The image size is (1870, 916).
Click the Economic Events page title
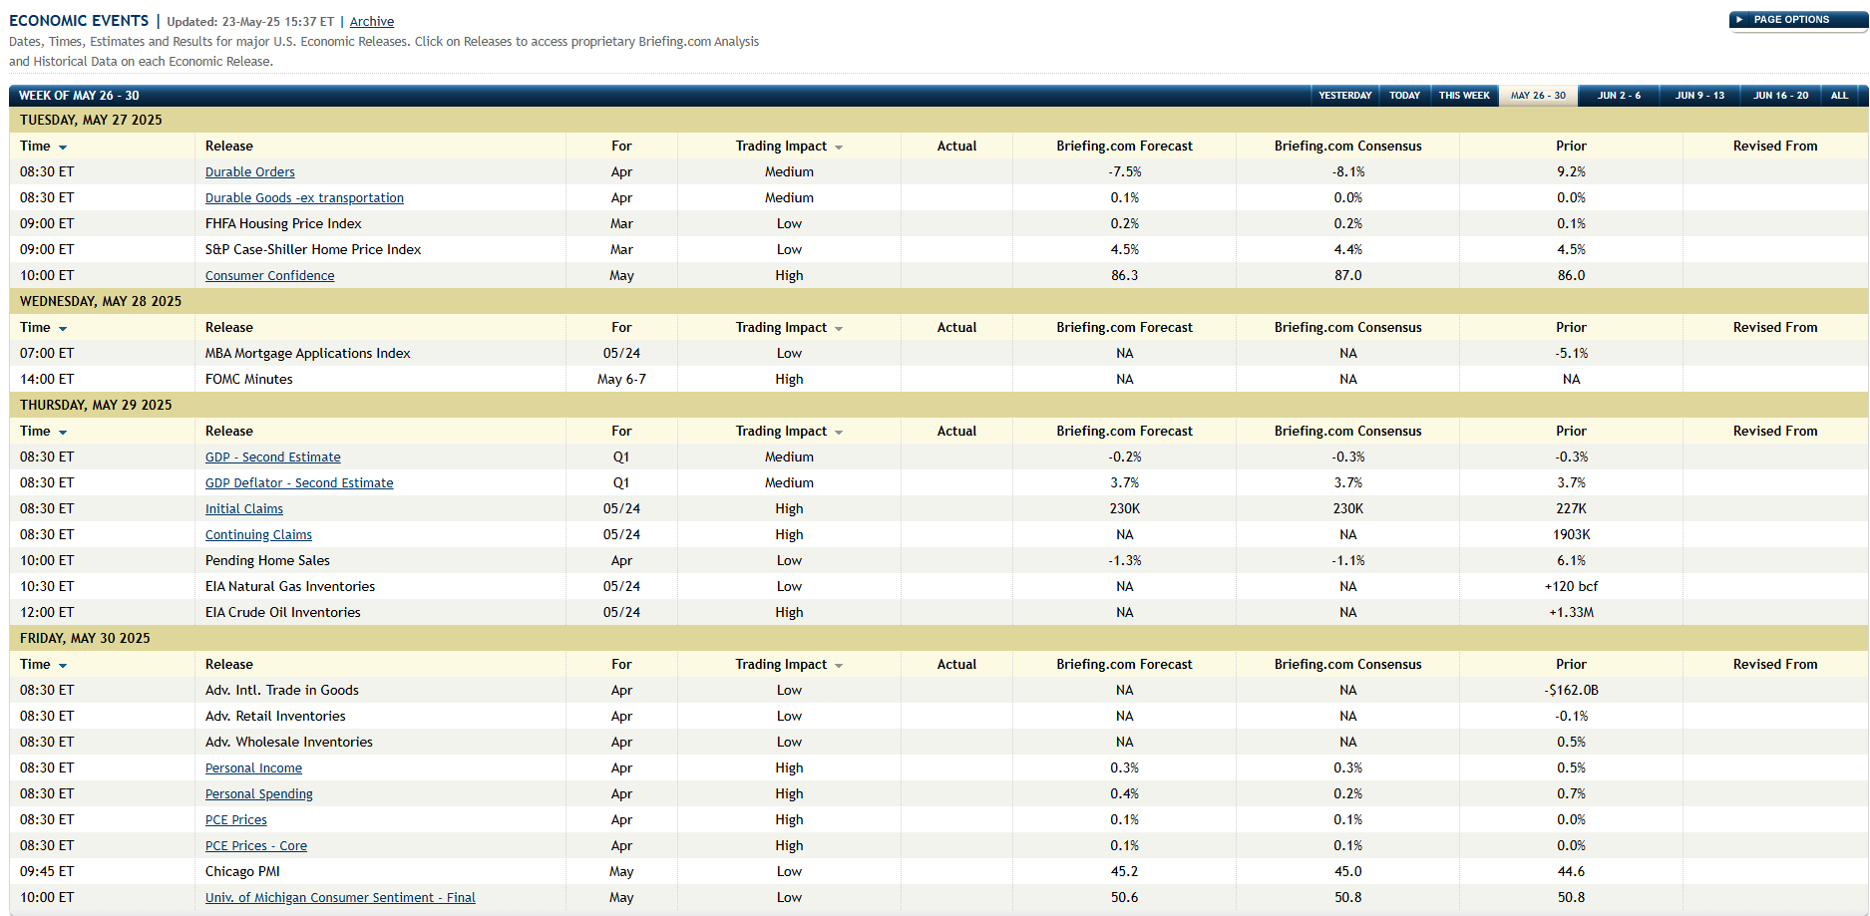click(79, 21)
